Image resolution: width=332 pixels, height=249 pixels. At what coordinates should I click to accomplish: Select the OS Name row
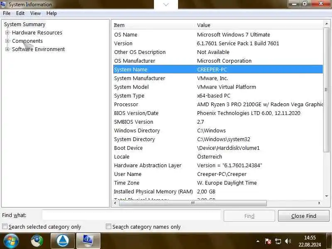(x=218, y=34)
